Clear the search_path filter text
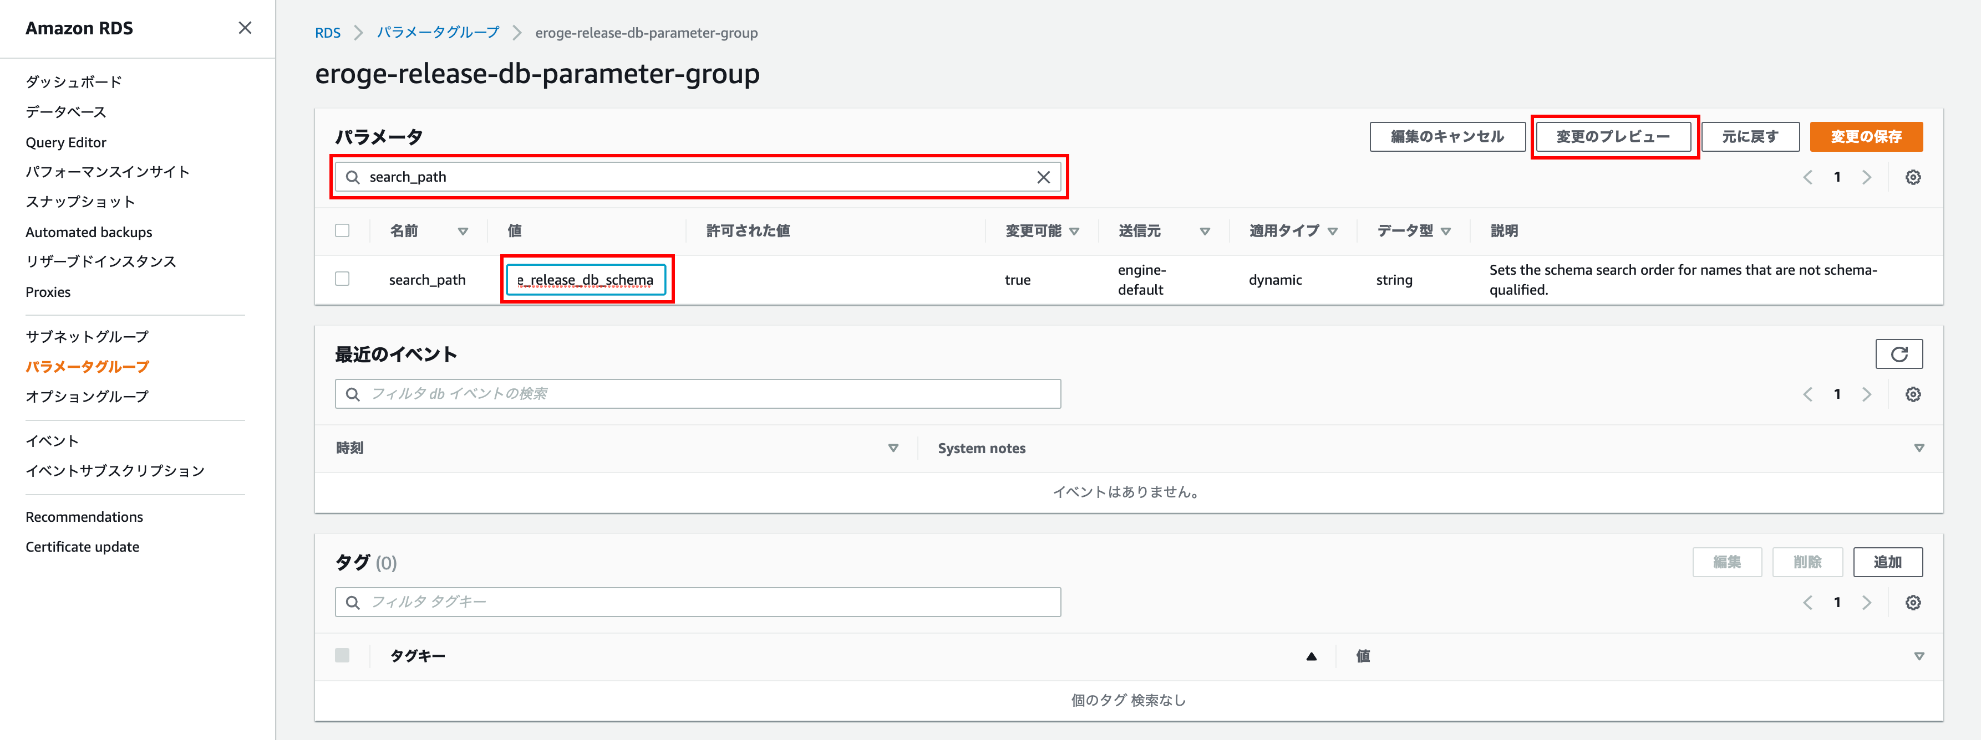This screenshot has width=1981, height=740. point(1043,177)
